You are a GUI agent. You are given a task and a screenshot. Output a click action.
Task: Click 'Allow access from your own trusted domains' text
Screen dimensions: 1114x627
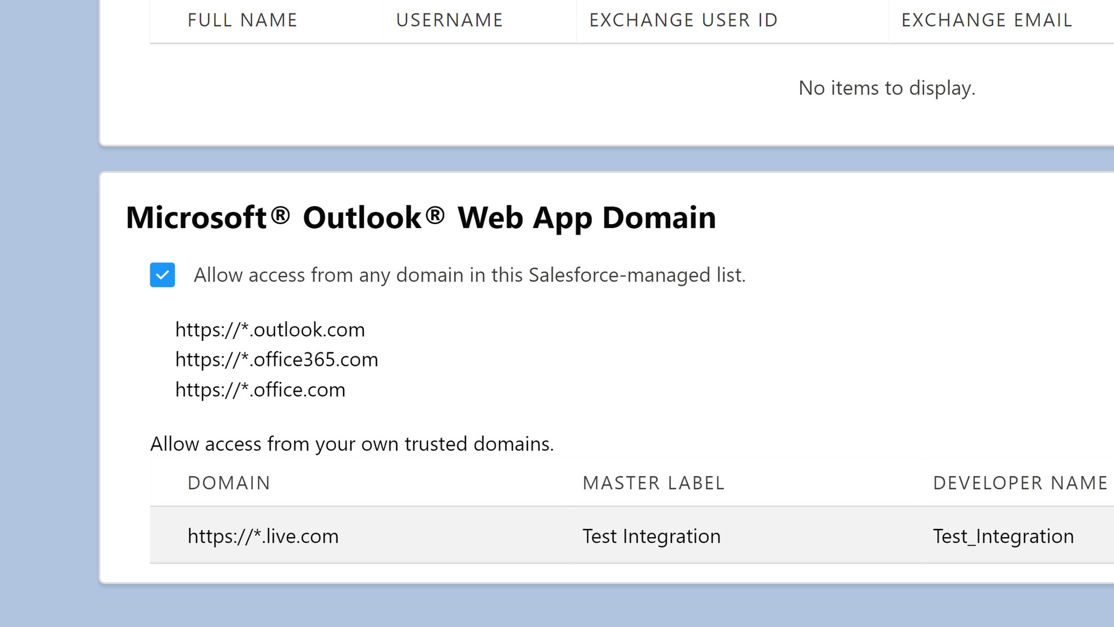click(x=352, y=444)
